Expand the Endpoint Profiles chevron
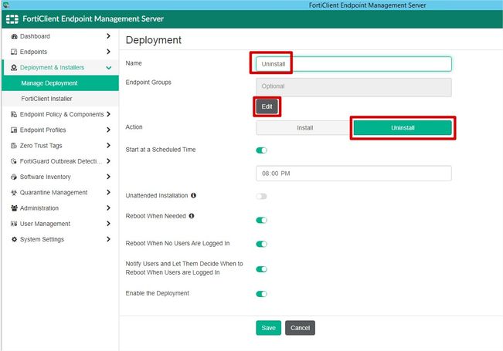The width and height of the screenshot is (503, 351). point(108,130)
